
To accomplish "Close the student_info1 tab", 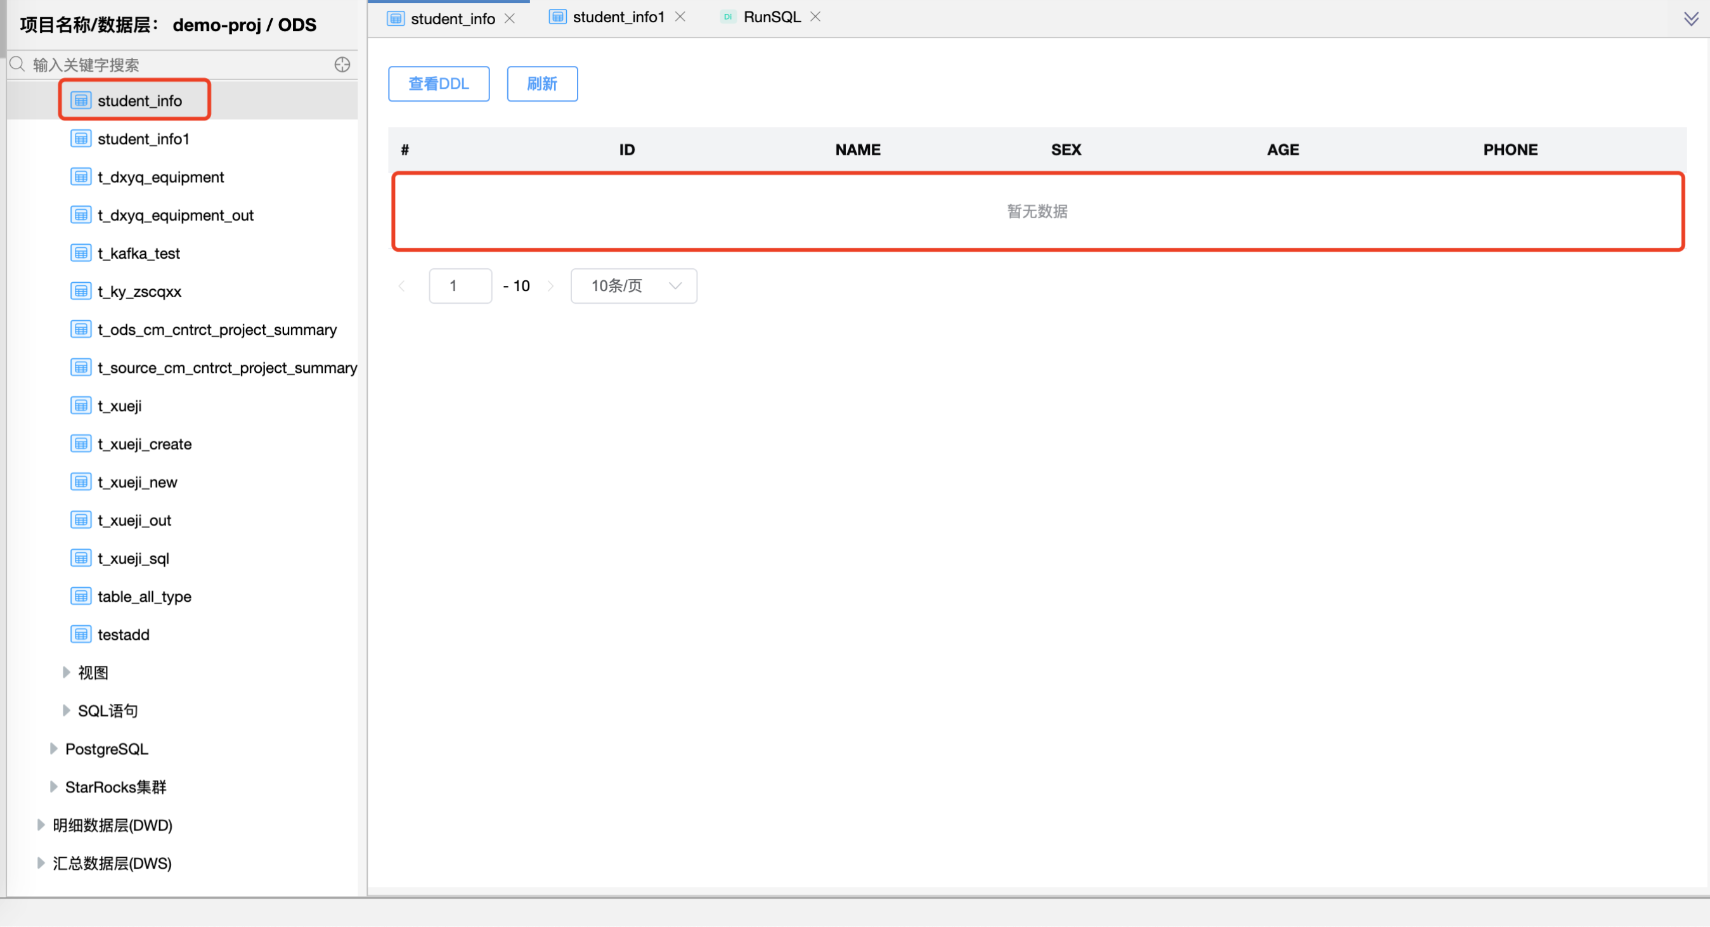I will point(680,16).
